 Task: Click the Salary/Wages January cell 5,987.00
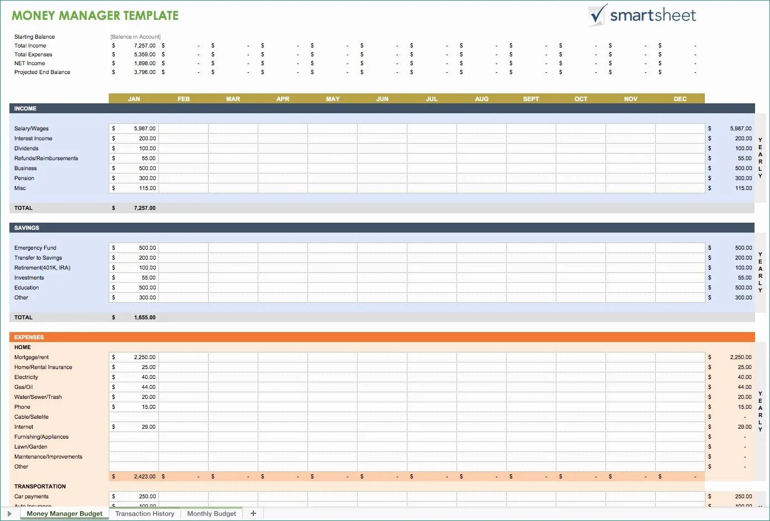tap(134, 129)
